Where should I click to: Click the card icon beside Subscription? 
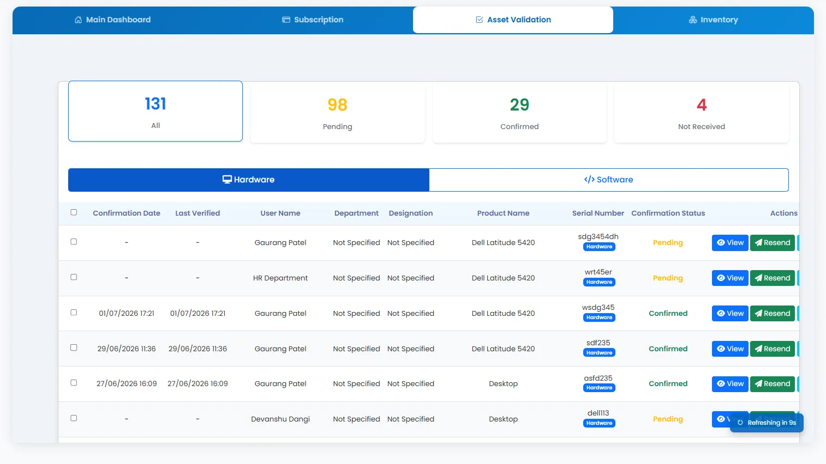(x=286, y=20)
